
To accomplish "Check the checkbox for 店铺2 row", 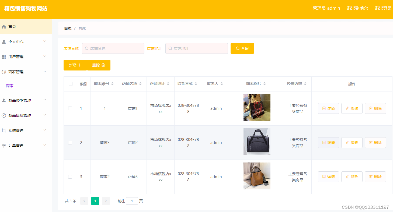I will pos(70,143).
